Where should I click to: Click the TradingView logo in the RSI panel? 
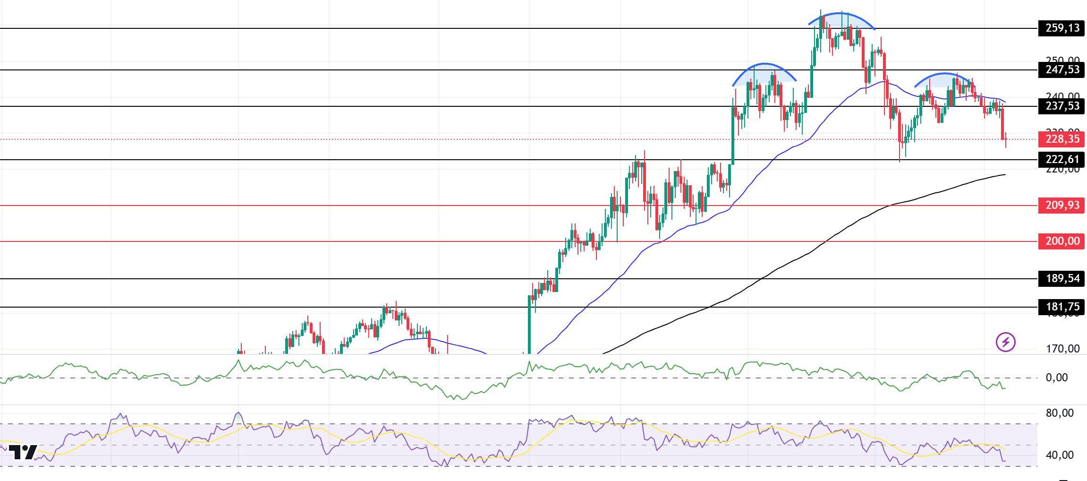pyautogui.click(x=23, y=452)
